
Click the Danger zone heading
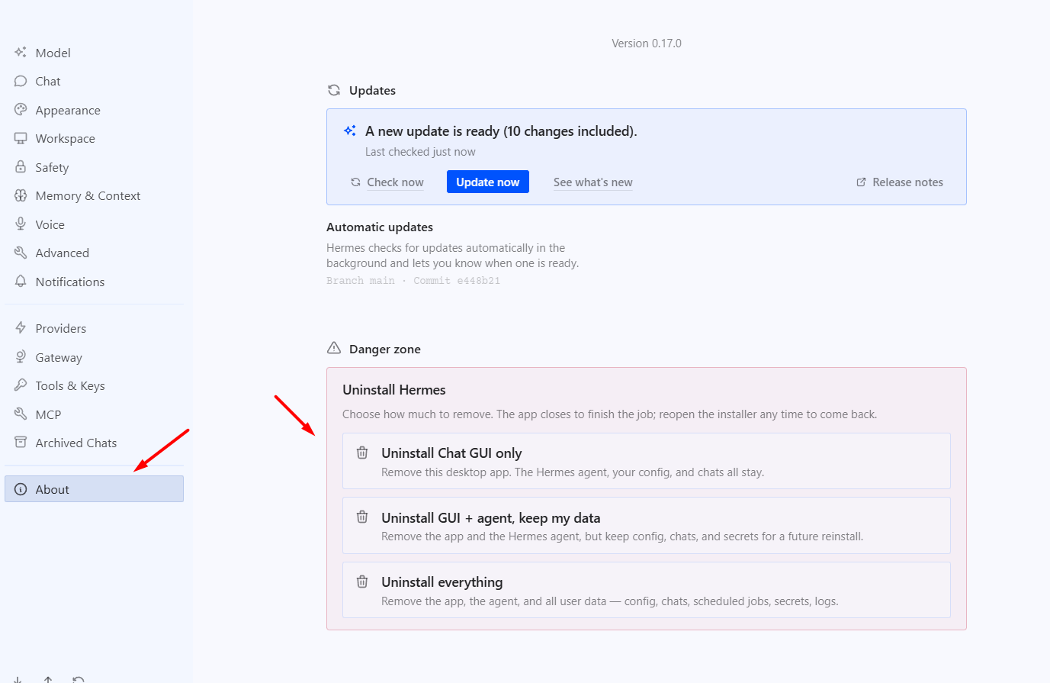[385, 349]
